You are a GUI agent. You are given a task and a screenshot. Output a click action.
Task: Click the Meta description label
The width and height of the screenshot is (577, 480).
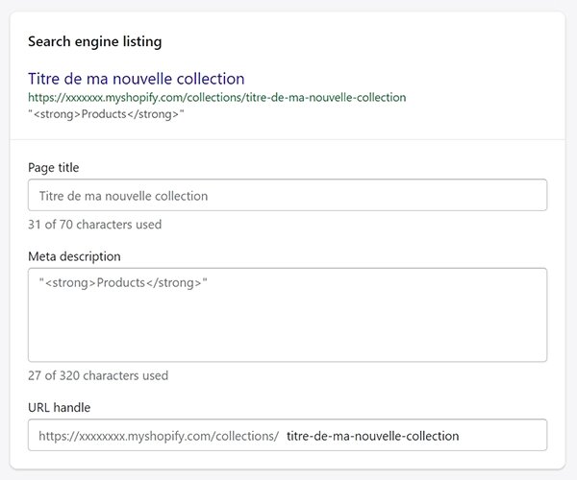click(x=74, y=256)
